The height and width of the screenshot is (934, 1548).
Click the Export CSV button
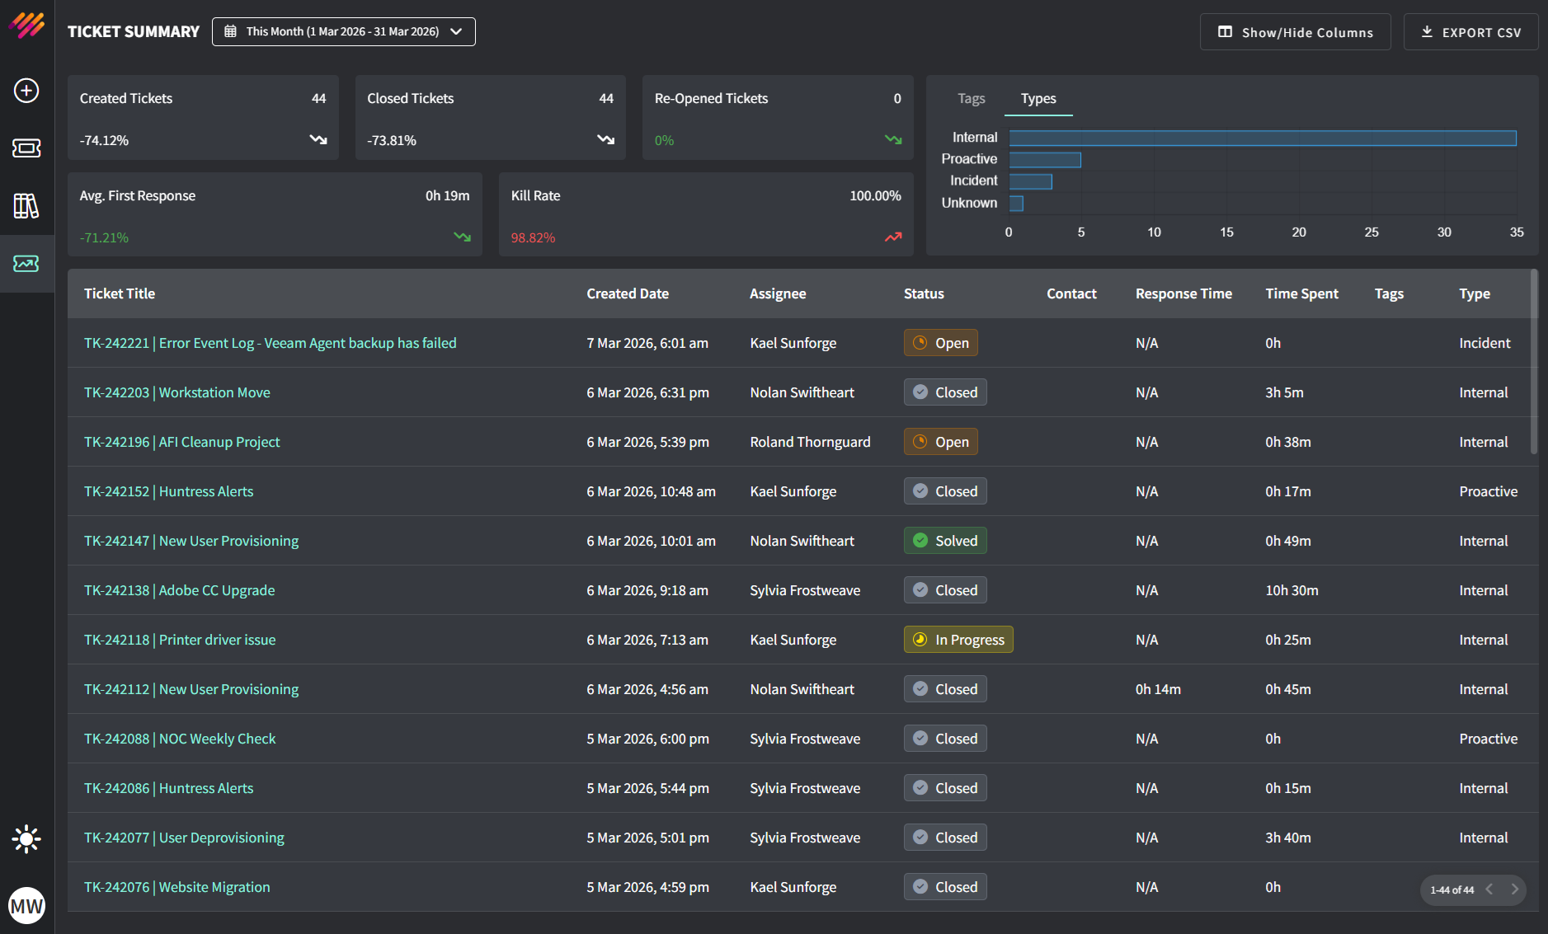(x=1470, y=32)
